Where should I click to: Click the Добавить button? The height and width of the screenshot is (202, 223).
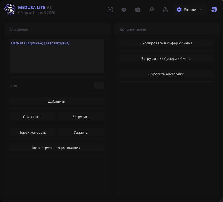click(x=57, y=101)
